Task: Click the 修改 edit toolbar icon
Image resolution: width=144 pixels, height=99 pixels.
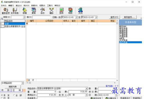Action: (x=43, y=11)
